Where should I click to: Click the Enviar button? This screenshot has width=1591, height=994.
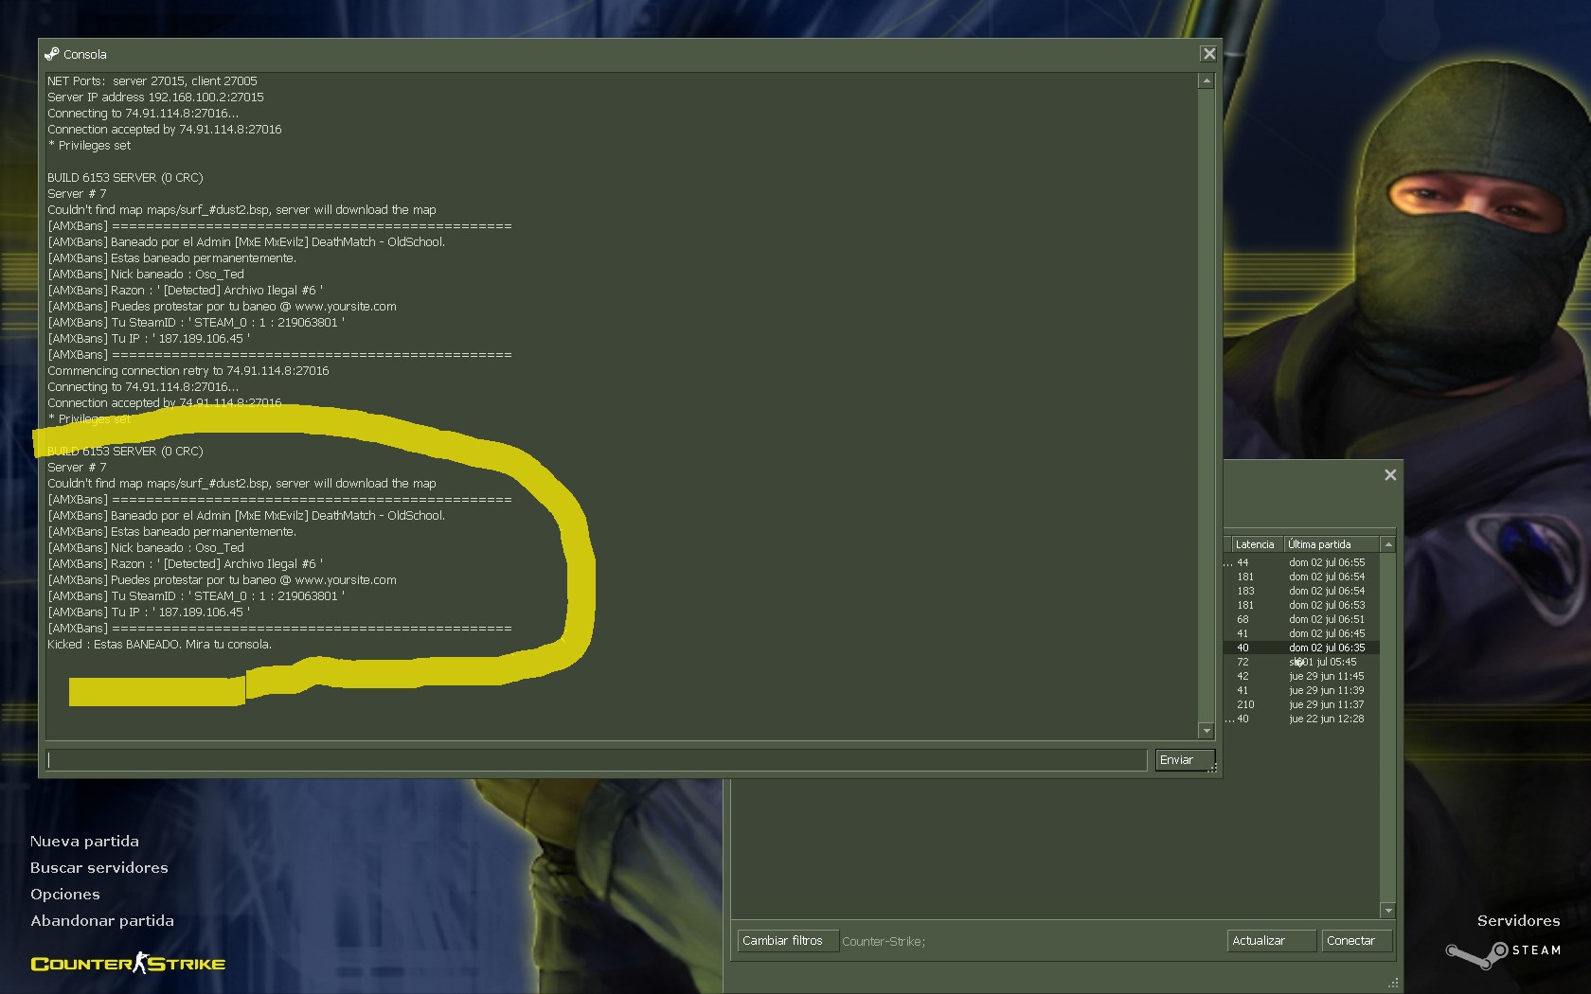pyautogui.click(x=1185, y=760)
